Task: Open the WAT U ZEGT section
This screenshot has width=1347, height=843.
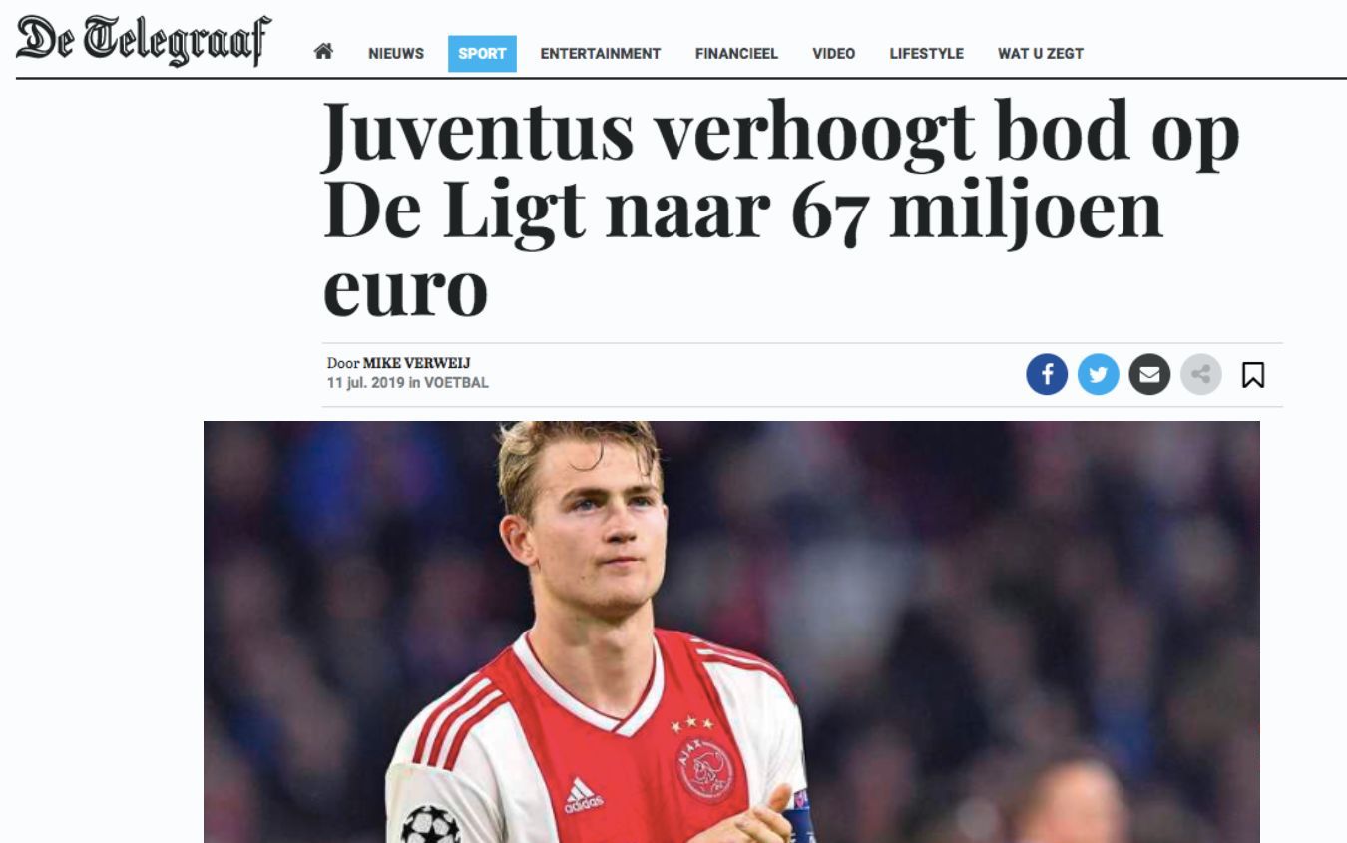Action: click(x=1041, y=54)
